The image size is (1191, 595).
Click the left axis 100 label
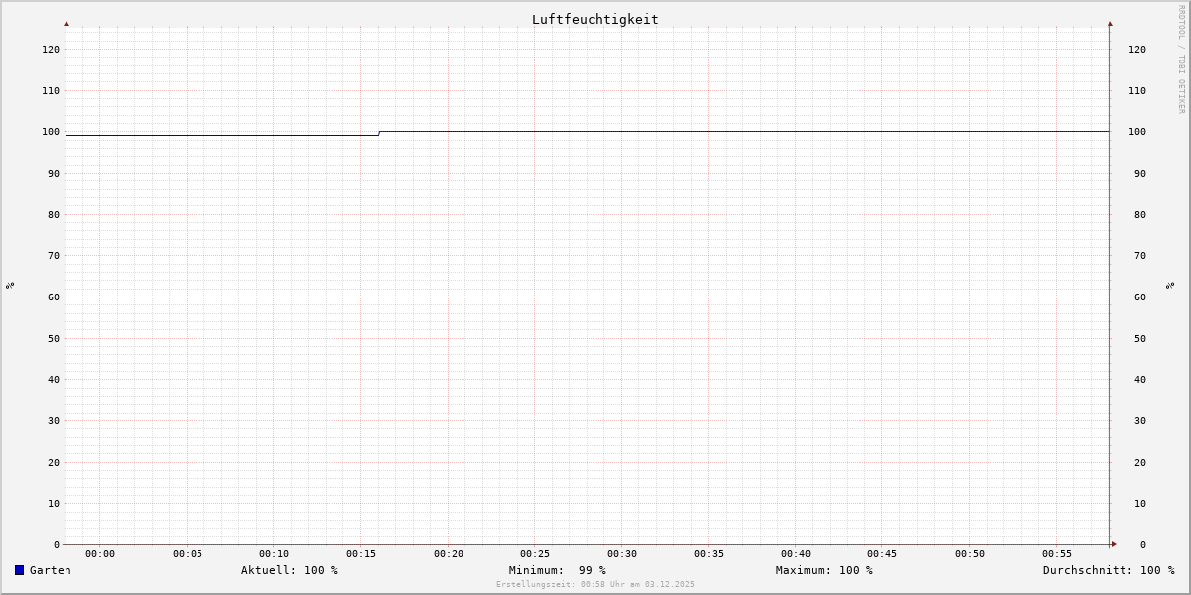[51, 132]
